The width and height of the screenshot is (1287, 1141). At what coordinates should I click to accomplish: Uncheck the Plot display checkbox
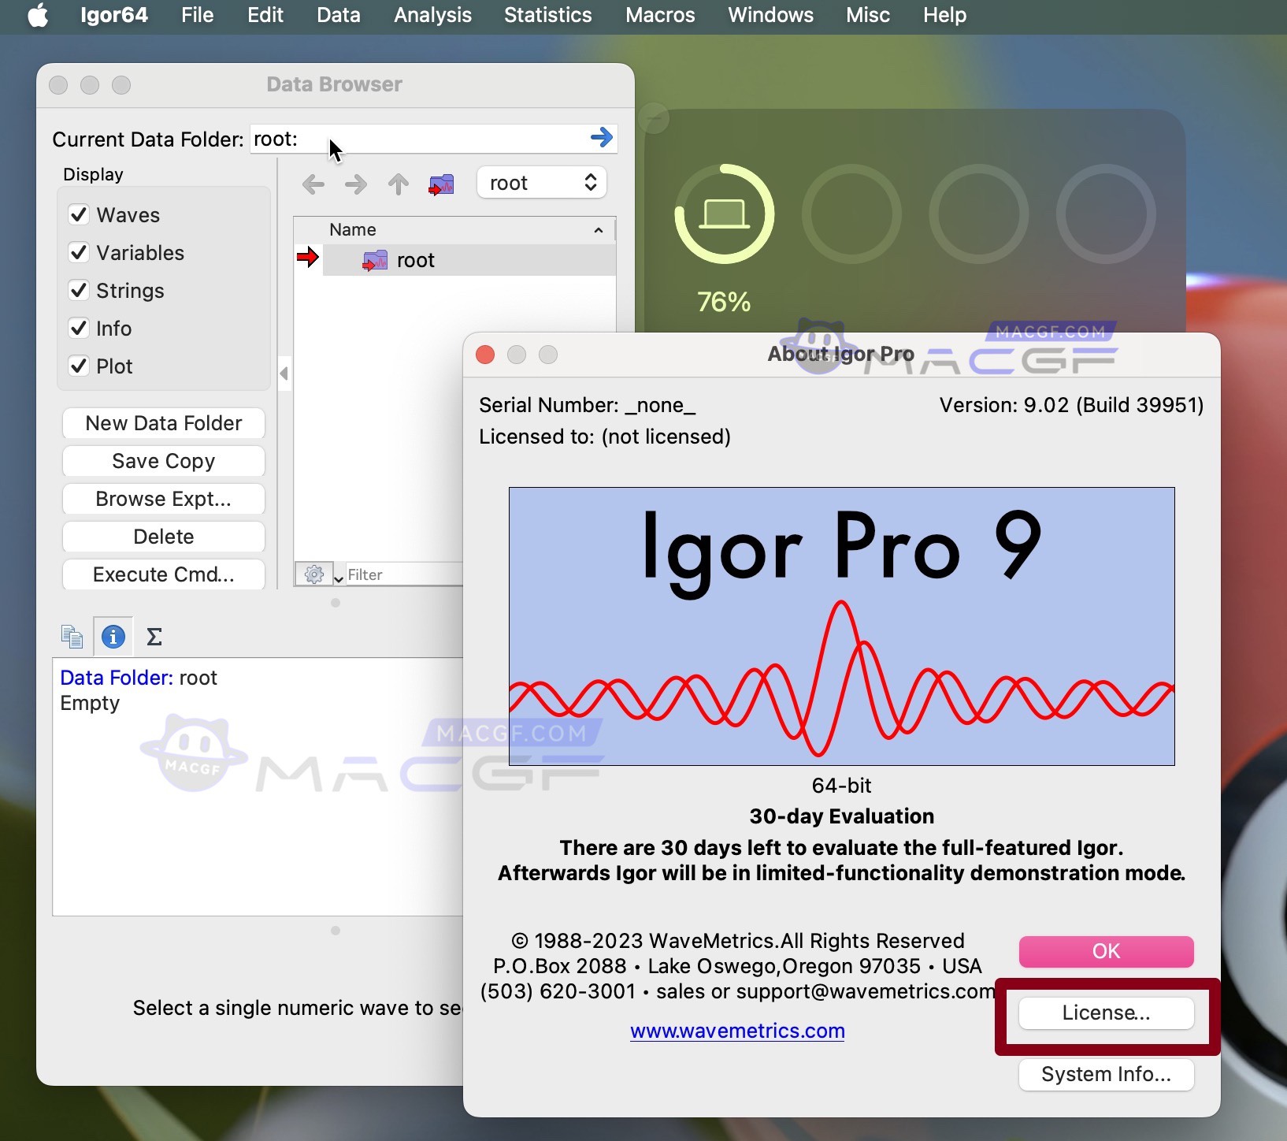click(x=78, y=366)
